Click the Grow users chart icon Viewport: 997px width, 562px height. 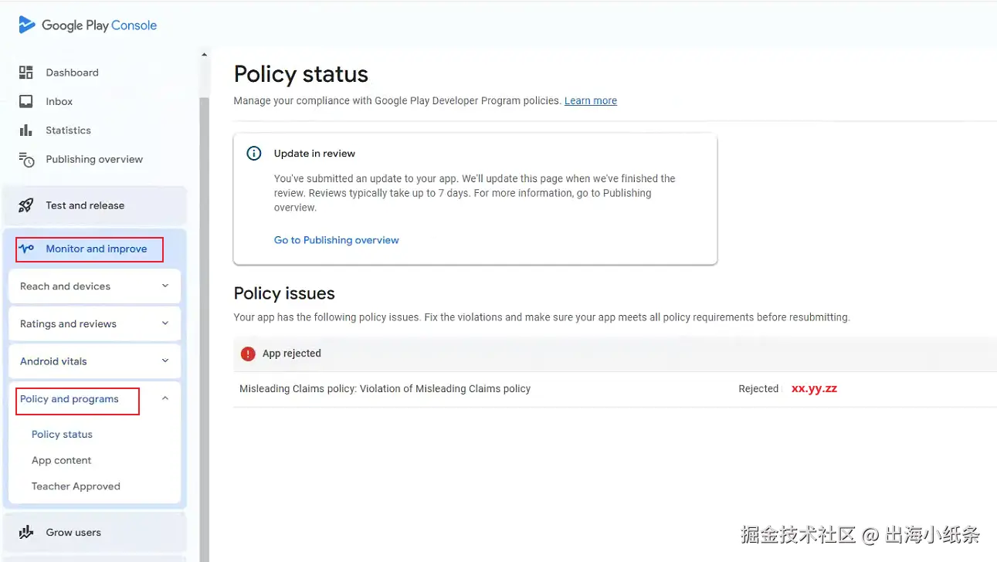click(26, 532)
